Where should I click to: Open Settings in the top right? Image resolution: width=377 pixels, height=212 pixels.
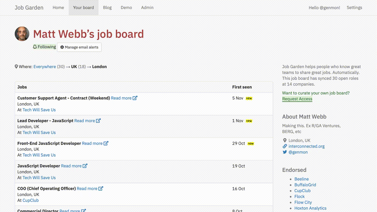tap(354, 8)
